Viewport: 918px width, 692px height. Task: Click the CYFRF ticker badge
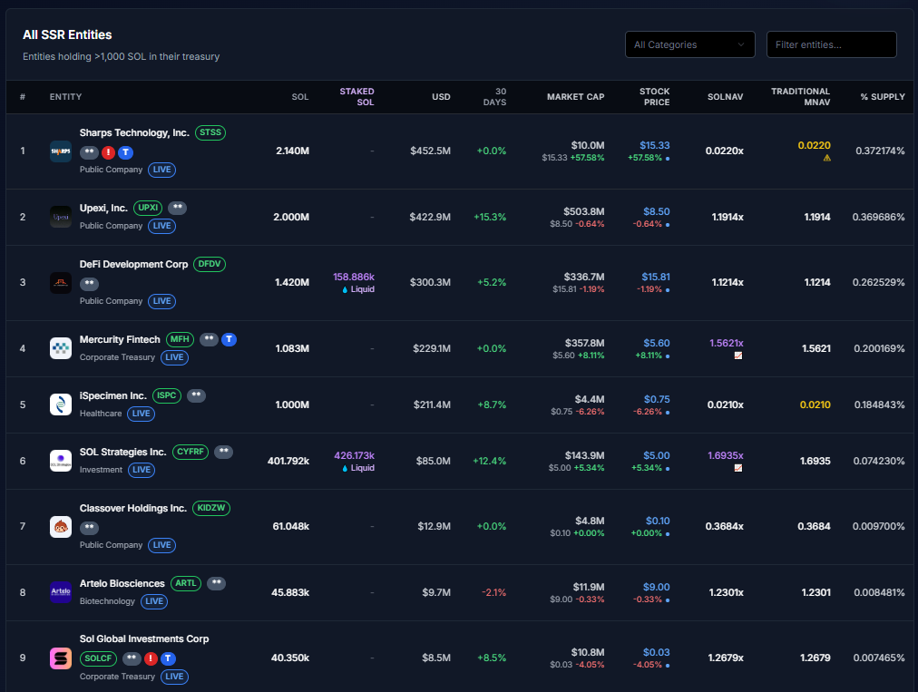tap(190, 452)
